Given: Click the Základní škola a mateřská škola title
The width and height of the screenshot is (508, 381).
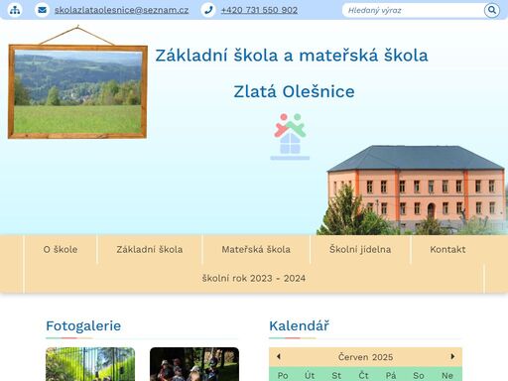Looking at the screenshot, I should coord(292,56).
